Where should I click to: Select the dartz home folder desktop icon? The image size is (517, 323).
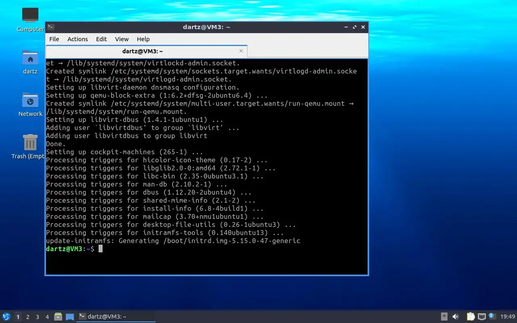[x=30, y=62]
